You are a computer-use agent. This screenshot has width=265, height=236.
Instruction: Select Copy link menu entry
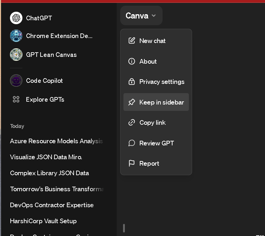[x=156, y=123]
